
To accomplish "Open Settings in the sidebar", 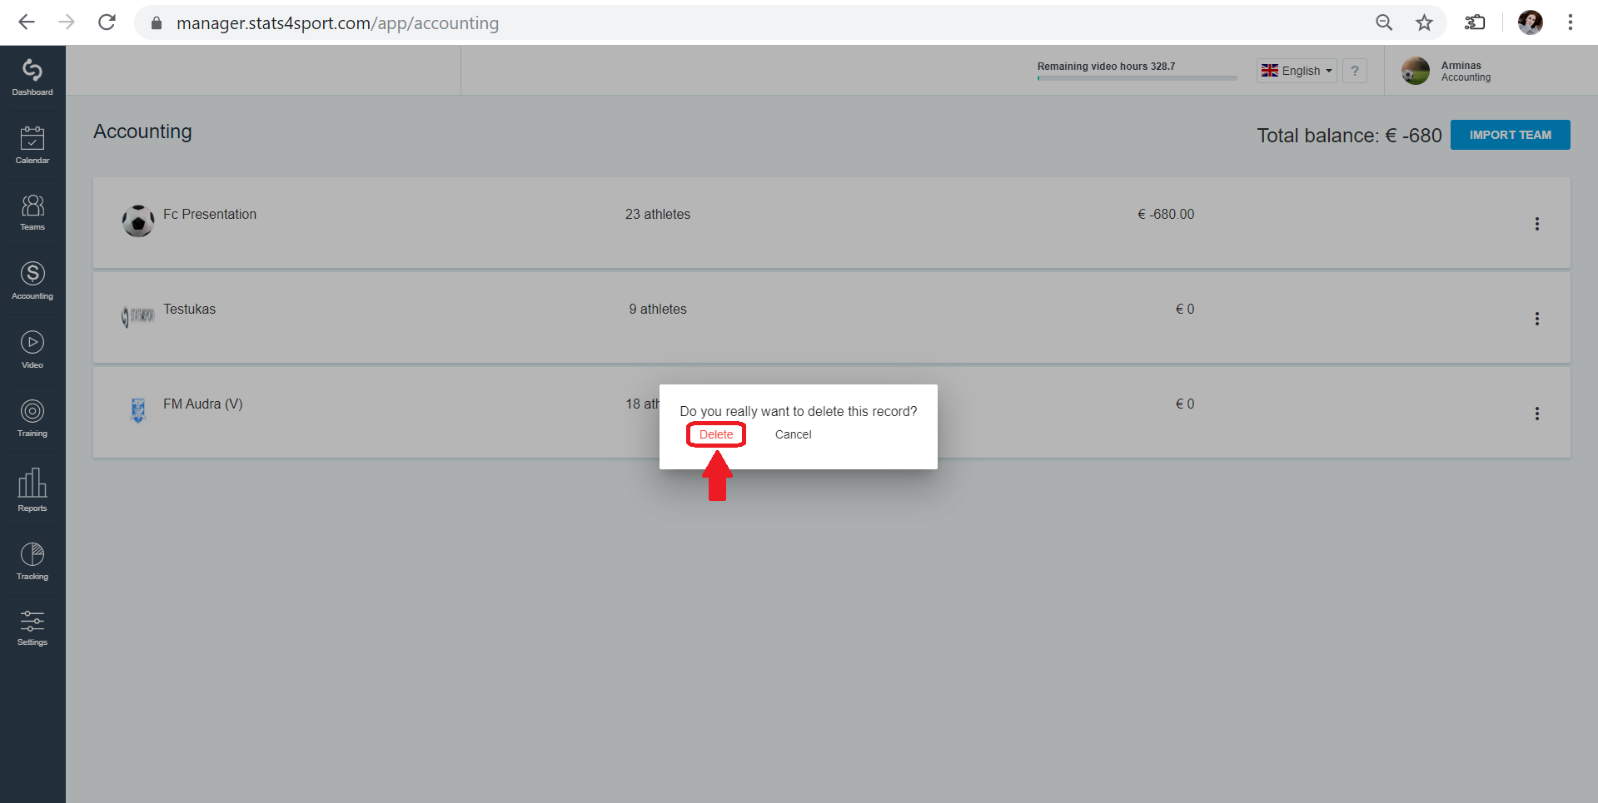I will point(32,627).
